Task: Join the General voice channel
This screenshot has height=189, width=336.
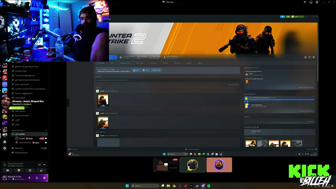Action: (x=29, y=148)
